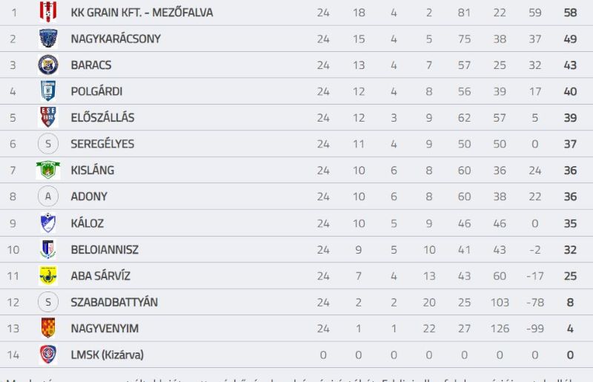Click the 58 points value for Mezőfalva
Screen dimensions: 593x382
[x=570, y=13]
